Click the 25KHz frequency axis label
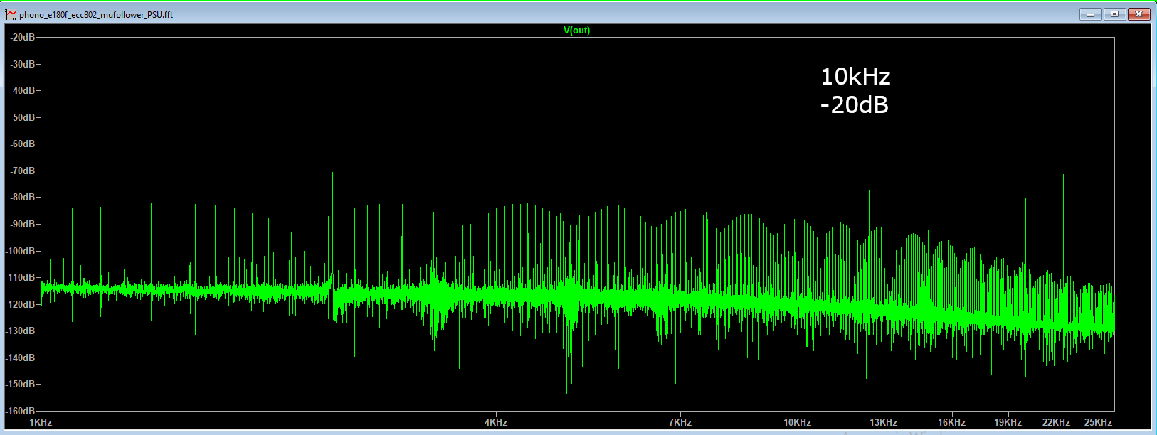The width and height of the screenshot is (1157, 435). [x=1098, y=422]
